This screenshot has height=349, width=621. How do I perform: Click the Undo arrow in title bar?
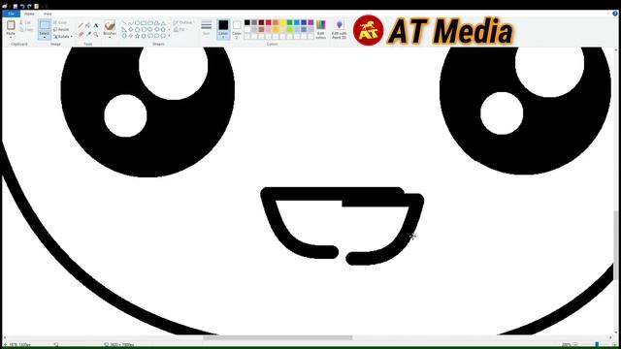tap(22, 6)
